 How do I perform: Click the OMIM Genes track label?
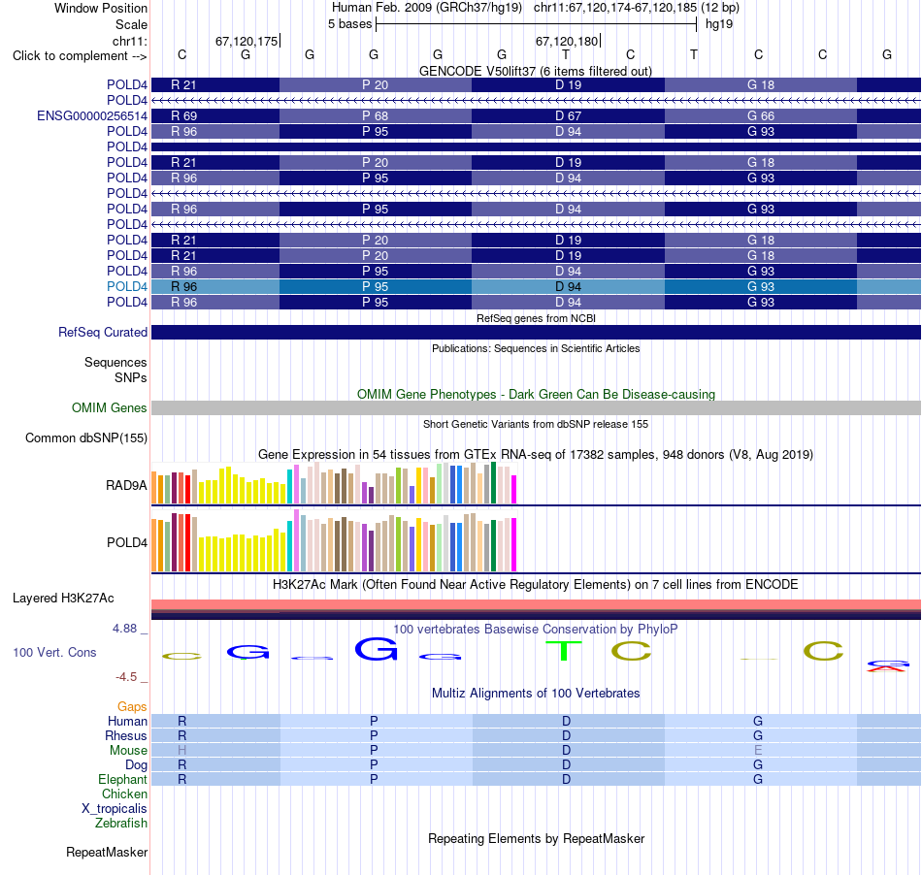109,407
